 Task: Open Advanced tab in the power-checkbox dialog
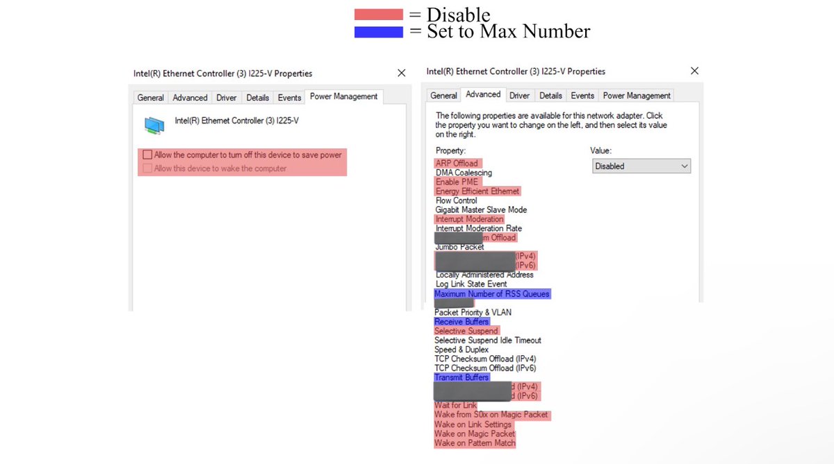(x=190, y=98)
